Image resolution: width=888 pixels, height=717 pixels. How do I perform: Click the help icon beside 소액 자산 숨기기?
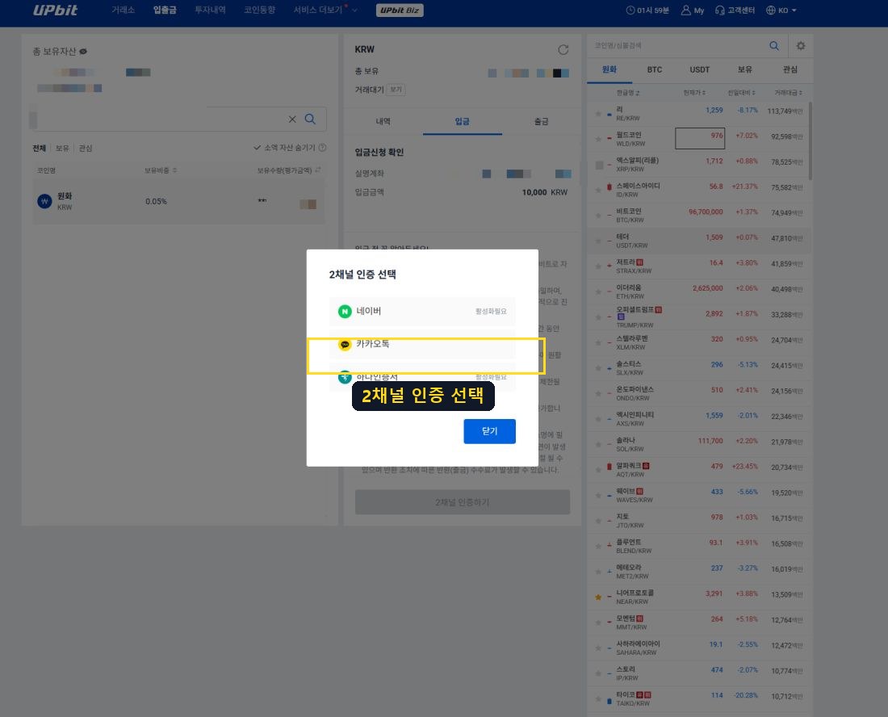(x=322, y=148)
